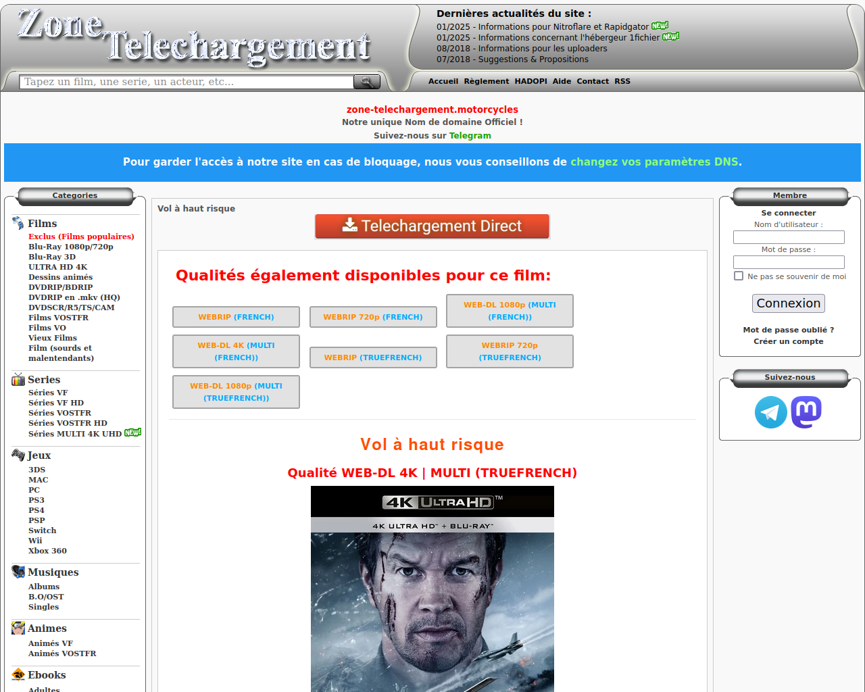Viewport: 865px width, 692px height.
Task: Open PS4 games category
Action: coord(36,510)
